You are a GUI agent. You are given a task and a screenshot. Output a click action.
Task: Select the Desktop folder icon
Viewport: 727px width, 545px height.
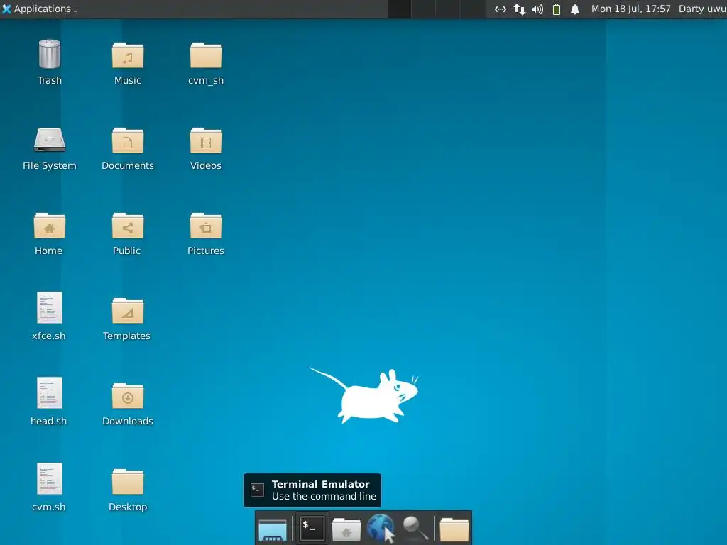128,483
